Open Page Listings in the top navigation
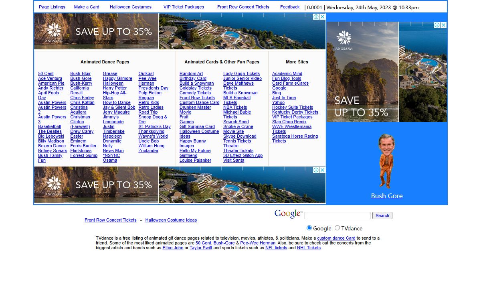 52,7
